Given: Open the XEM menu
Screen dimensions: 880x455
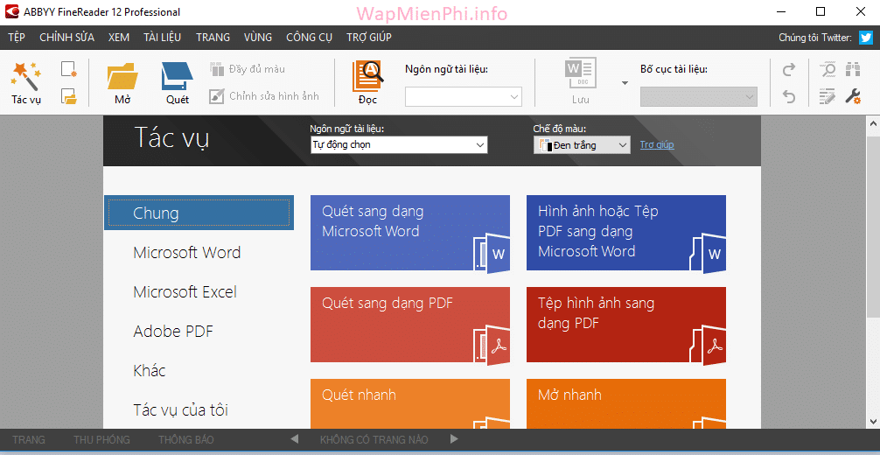Looking at the screenshot, I should (x=119, y=38).
